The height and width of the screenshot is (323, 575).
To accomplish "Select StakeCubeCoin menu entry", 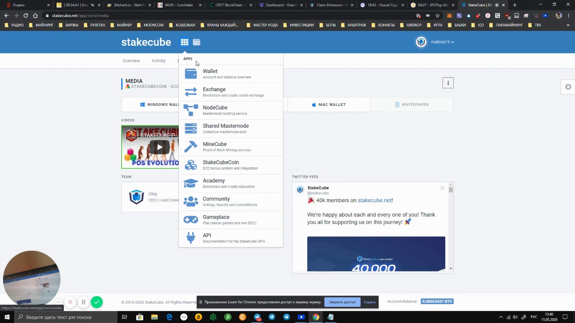I will (x=231, y=165).
